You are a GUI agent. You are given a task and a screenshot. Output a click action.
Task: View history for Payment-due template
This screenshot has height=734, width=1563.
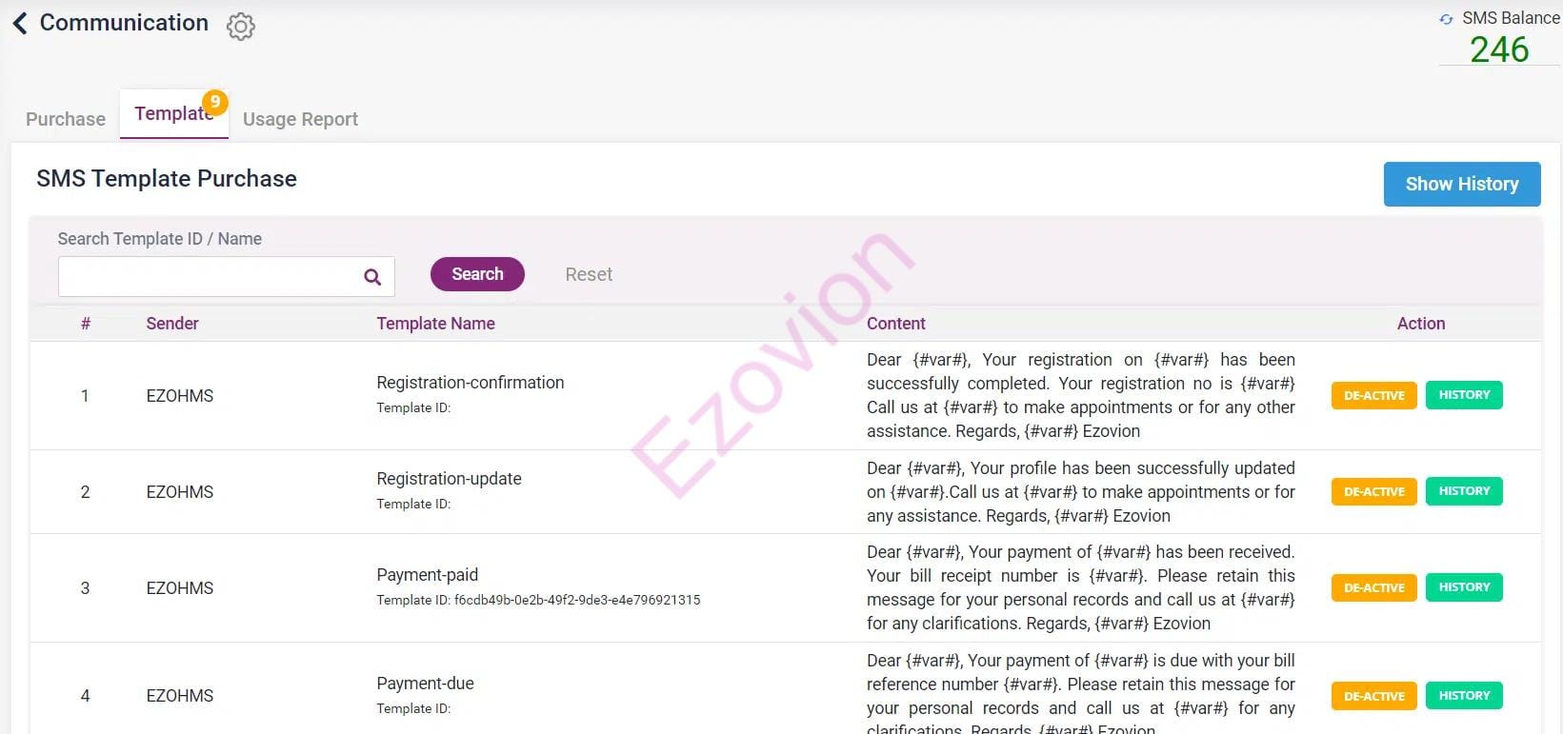coord(1464,696)
